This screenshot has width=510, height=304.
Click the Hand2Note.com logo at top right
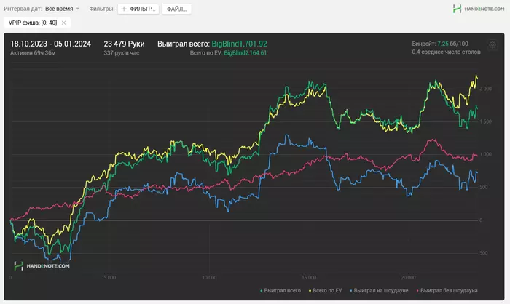479,9
